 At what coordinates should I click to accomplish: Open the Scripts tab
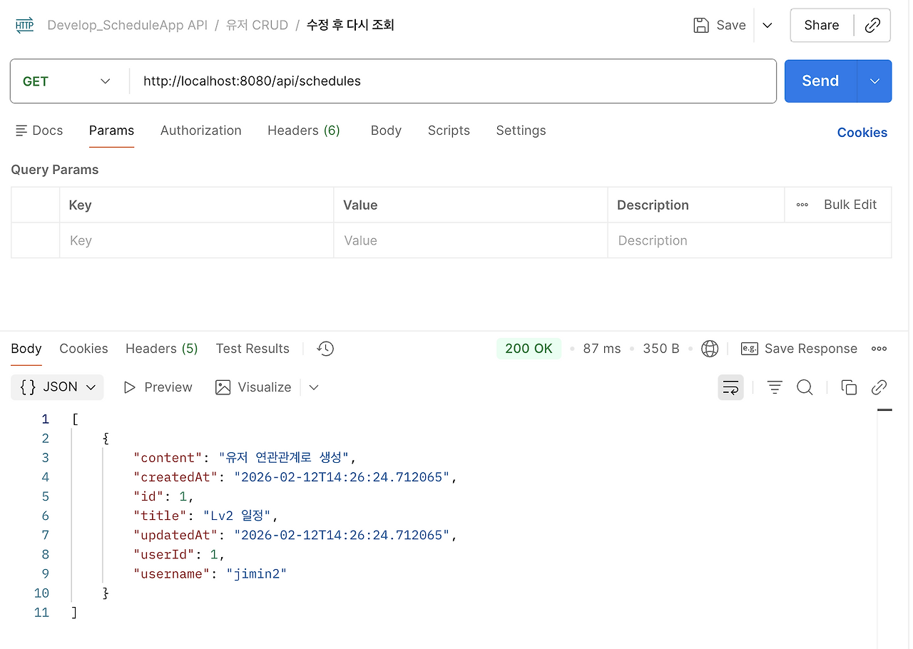coord(449,131)
